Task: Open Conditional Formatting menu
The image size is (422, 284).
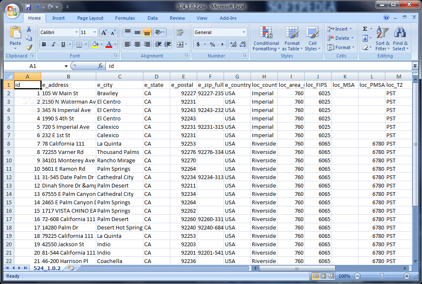Action: click(x=266, y=39)
